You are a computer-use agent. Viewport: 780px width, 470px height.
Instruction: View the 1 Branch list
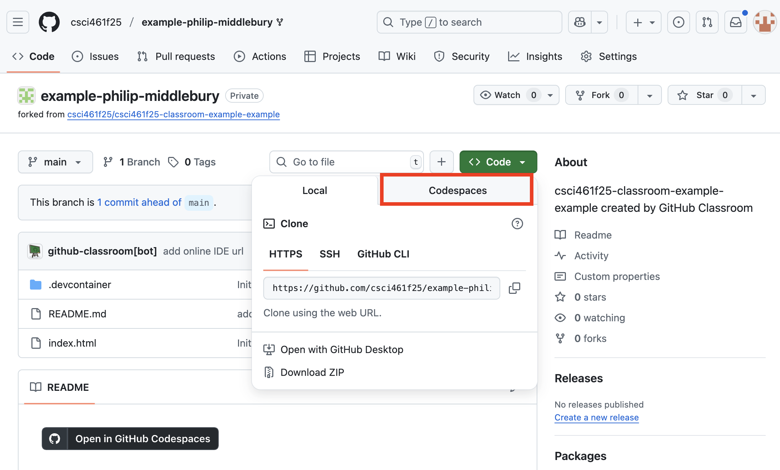click(x=132, y=162)
